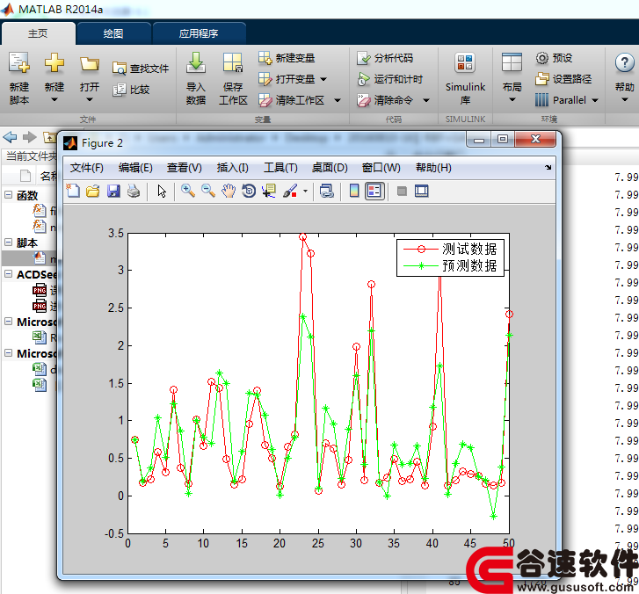The image size is (639, 594).
Task: Switch to the 主页 (Home) ribbon tab
Action: [38, 33]
